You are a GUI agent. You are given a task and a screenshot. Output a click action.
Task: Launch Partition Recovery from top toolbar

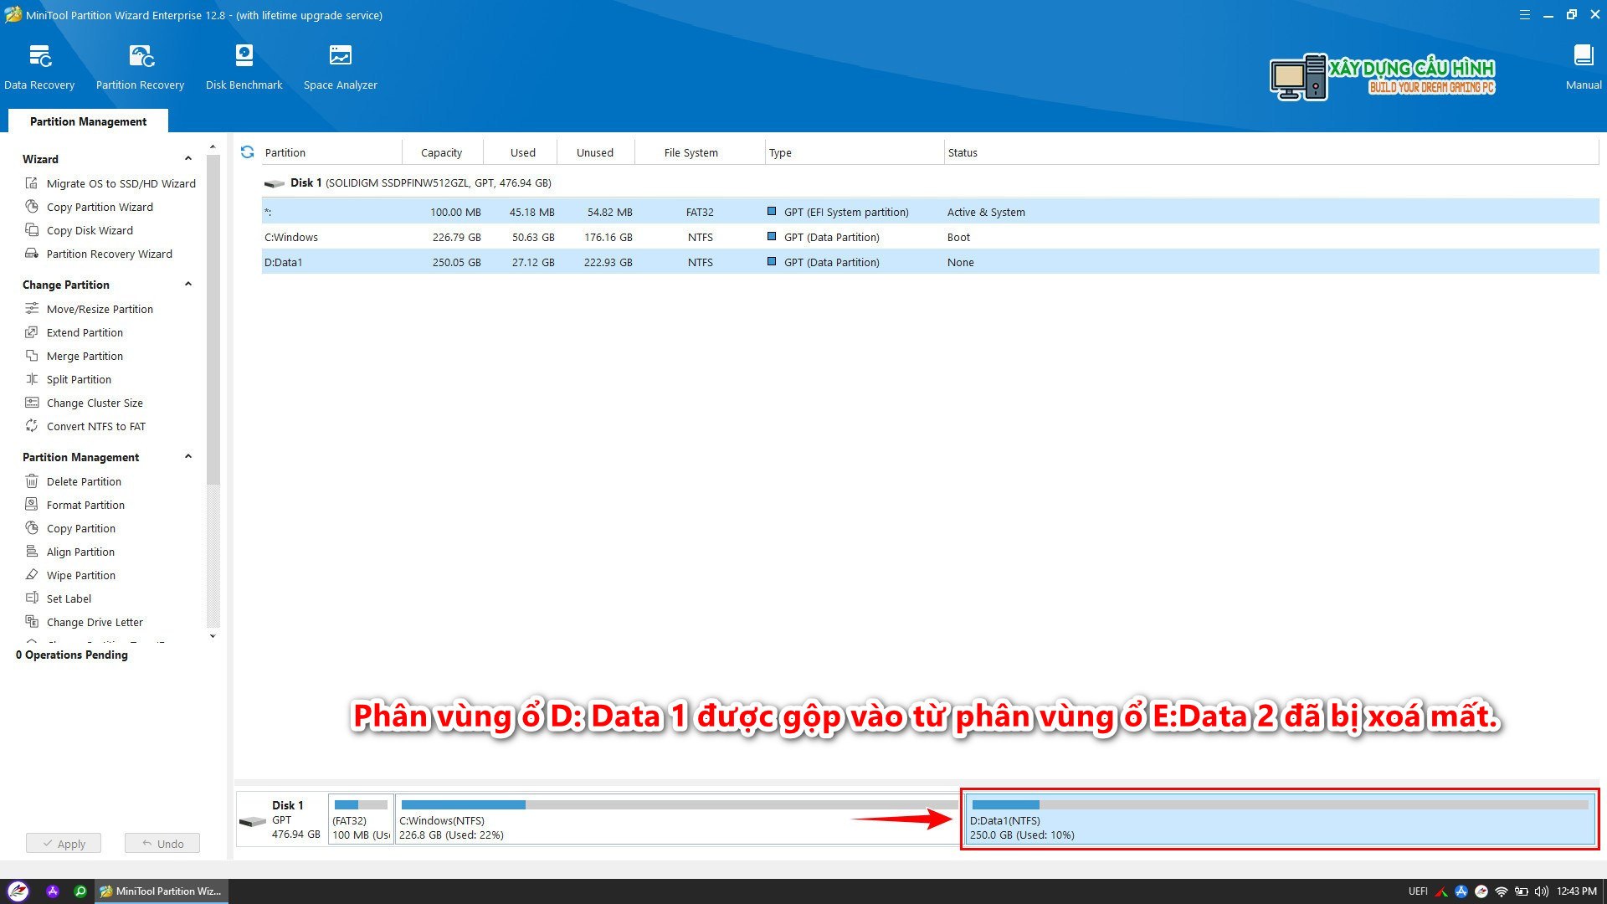pyautogui.click(x=140, y=67)
